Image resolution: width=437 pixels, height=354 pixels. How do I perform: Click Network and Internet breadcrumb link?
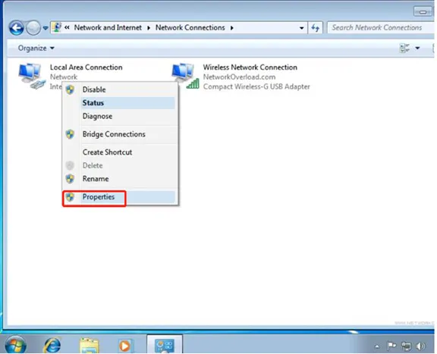pyautogui.click(x=108, y=27)
